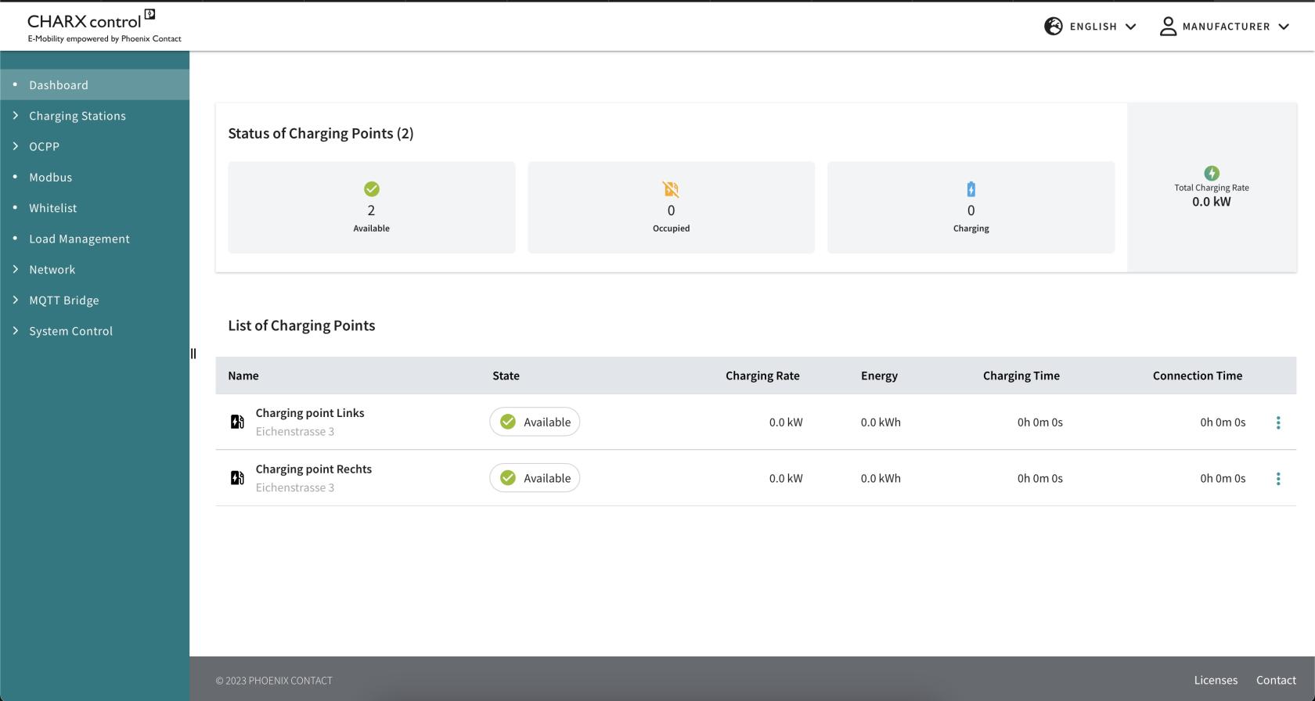
Task: Click the Total Charging Rate 0.0 kW value
Action: [x=1212, y=202]
